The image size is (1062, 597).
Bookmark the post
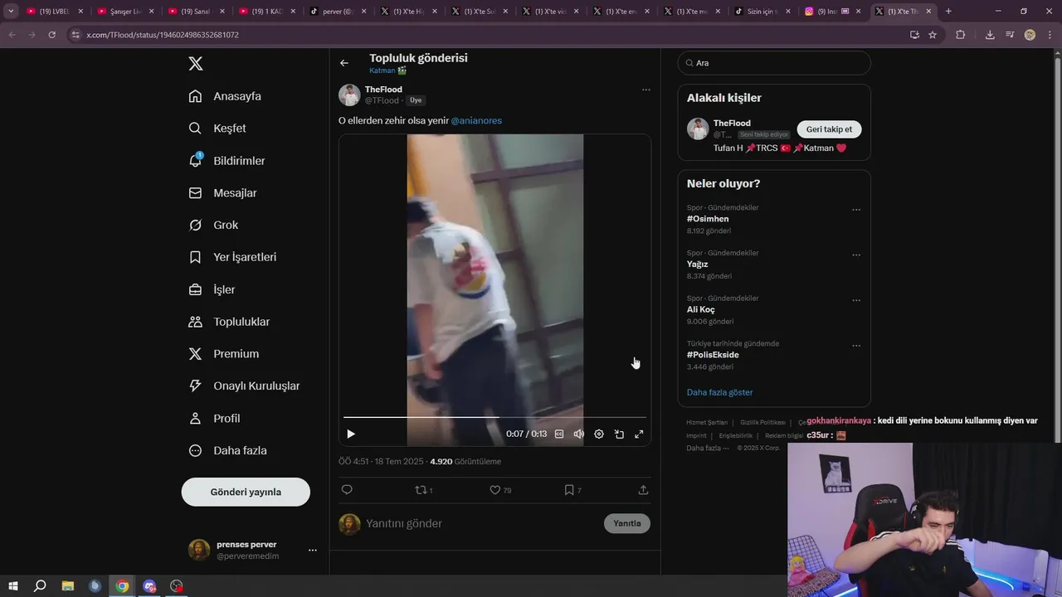[x=569, y=490]
